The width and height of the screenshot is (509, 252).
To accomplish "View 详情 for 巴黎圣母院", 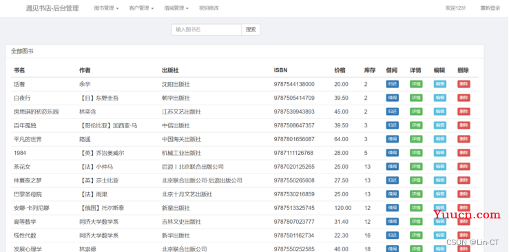I will (x=416, y=194).
